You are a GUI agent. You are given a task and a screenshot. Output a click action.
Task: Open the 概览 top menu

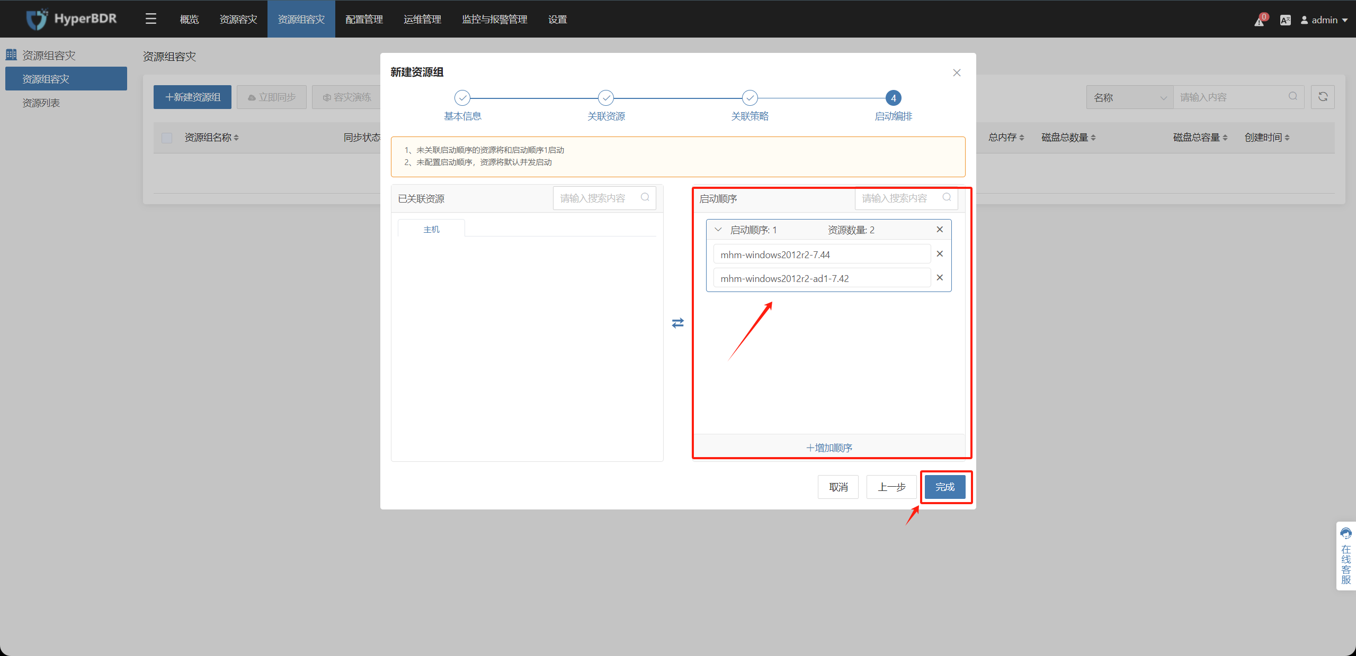189,19
